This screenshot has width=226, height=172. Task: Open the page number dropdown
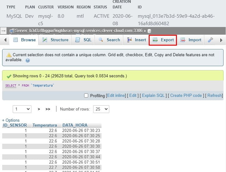coord(22,109)
